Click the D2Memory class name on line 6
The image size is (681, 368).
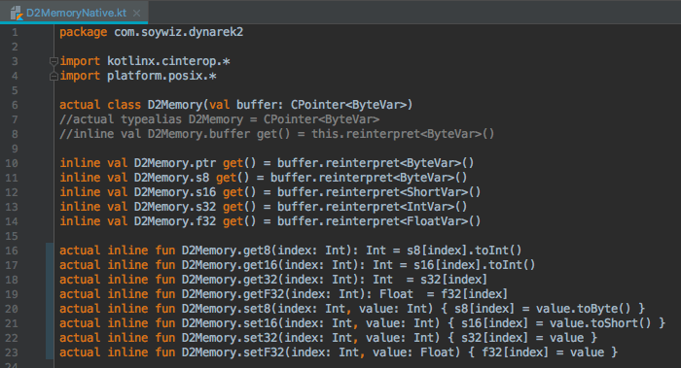174,105
